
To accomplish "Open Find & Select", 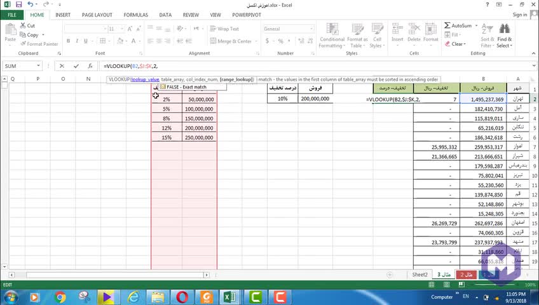I will tap(505, 36).
